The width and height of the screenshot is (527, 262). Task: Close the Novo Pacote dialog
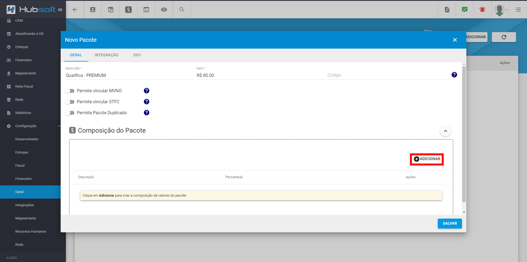click(x=455, y=40)
